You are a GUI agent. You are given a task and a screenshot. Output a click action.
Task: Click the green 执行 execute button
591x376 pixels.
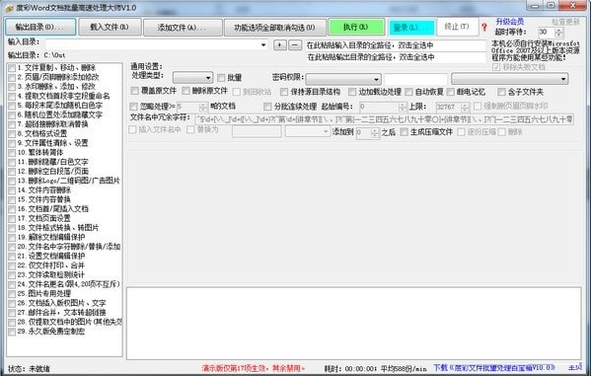(356, 27)
